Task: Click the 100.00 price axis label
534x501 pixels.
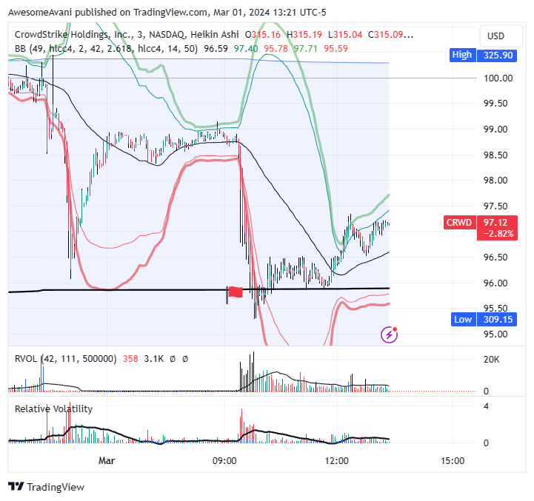Action: coord(498,78)
